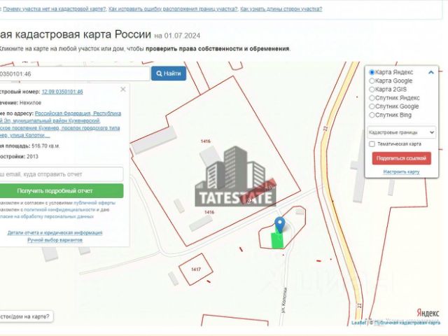Click the Яндекс logo on map
The height and width of the screenshot is (336, 448).
click(x=428, y=313)
